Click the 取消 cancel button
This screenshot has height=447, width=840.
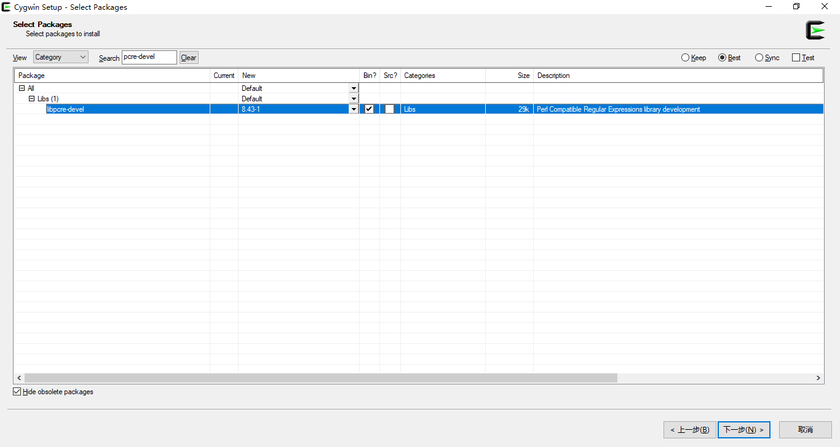pos(806,430)
